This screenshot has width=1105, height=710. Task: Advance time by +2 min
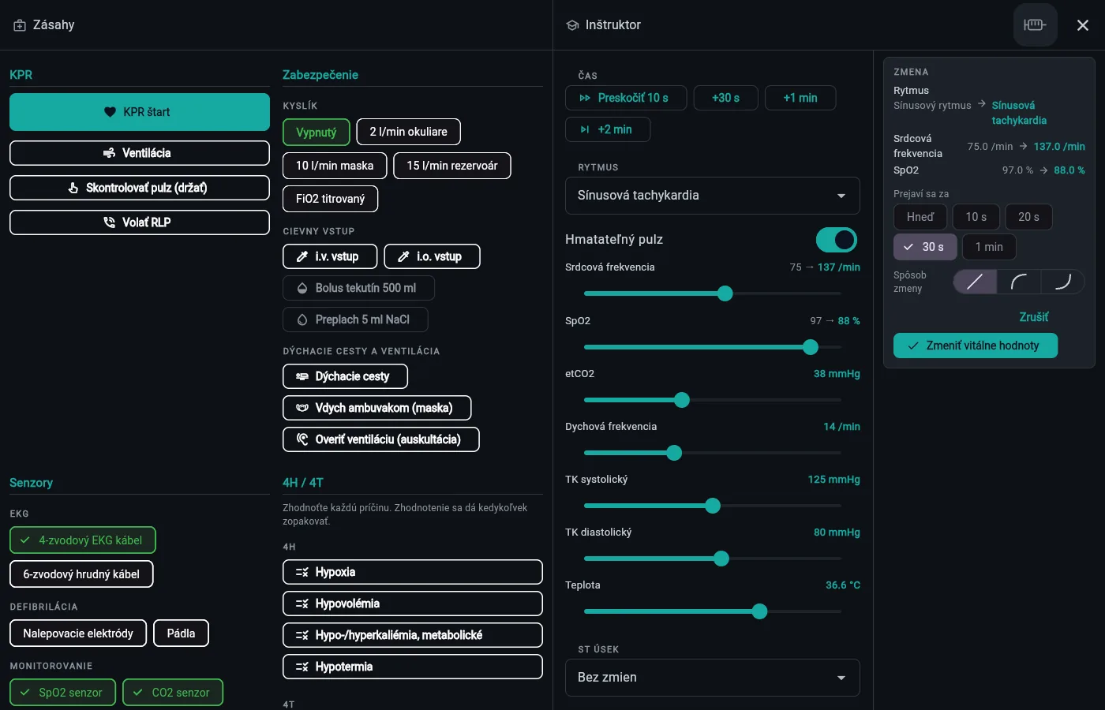608,129
